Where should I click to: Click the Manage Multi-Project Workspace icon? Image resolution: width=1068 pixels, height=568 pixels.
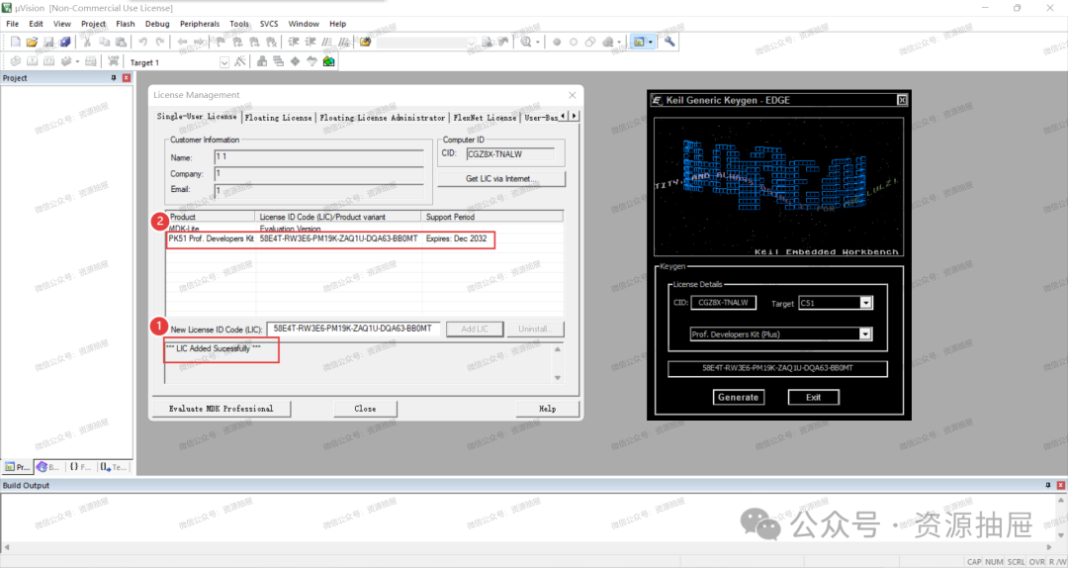(279, 61)
